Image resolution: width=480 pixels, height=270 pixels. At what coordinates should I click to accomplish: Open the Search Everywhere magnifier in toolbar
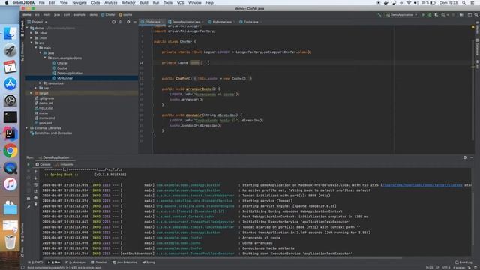(x=476, y=15)
